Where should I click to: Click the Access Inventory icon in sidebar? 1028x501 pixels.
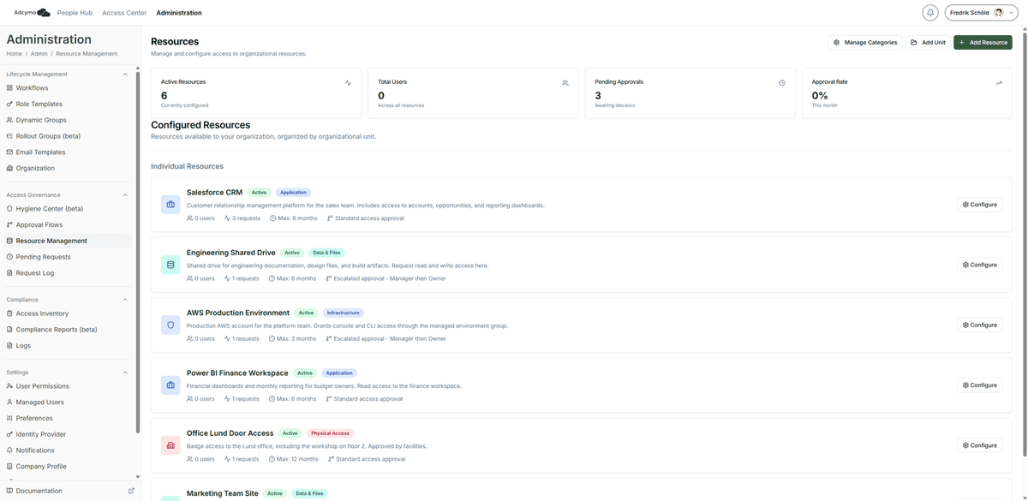pos(9,313)
